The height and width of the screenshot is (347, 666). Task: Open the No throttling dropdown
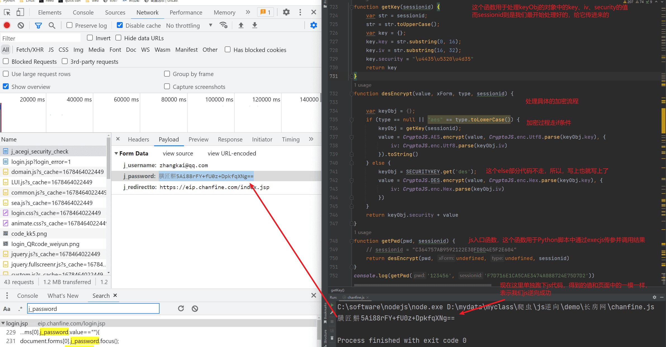(x=189, y=25)
